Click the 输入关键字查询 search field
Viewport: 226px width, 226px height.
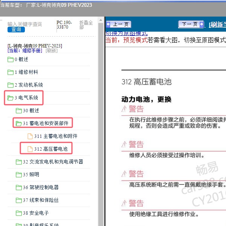pos(24,24)
